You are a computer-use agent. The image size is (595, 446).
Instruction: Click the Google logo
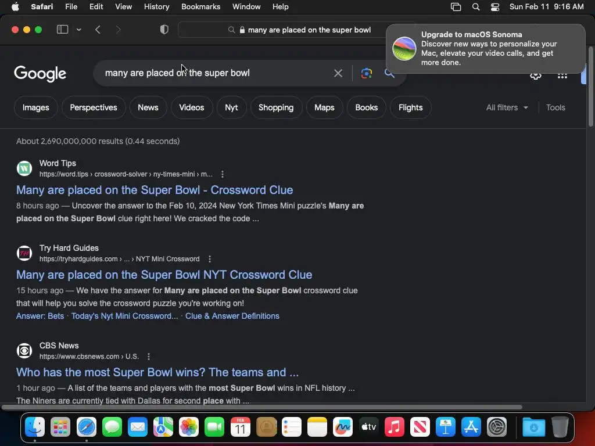tap(40, 74)
